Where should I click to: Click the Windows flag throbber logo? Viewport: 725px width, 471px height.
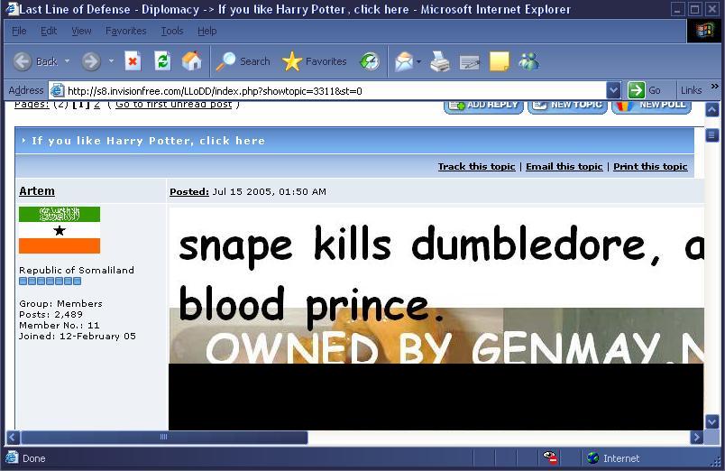[704, 31]
